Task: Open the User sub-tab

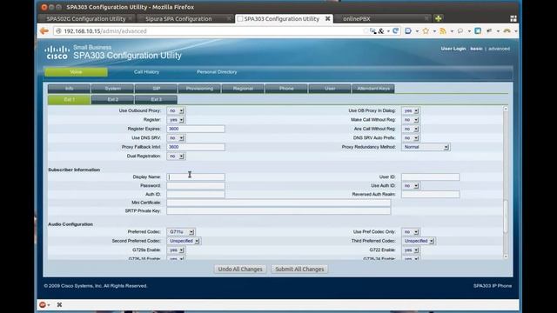Action: click(330, 89)
